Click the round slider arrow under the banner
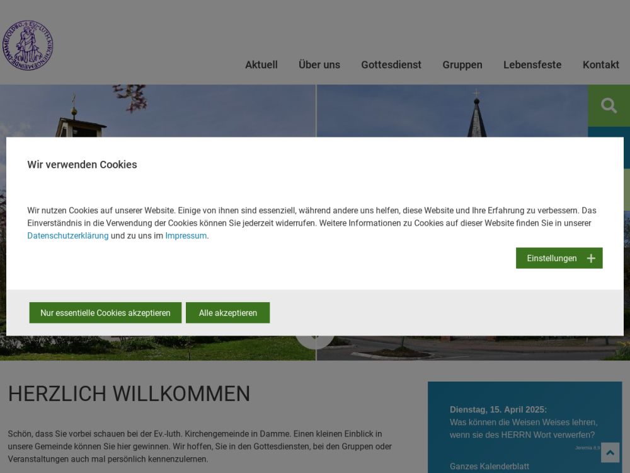The image size is (630, 473). (315, 342)
